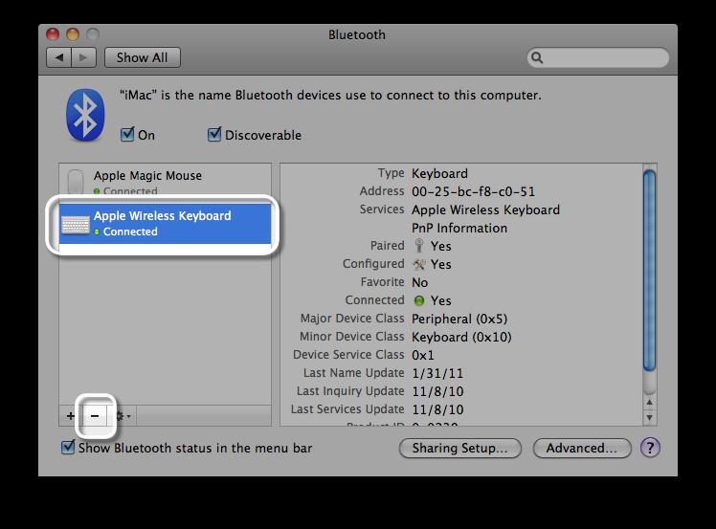716x529 pixels.
Task: Click the details pane blue scrollbar thumb
Action: pyautogui.click(x=650, y=268)
